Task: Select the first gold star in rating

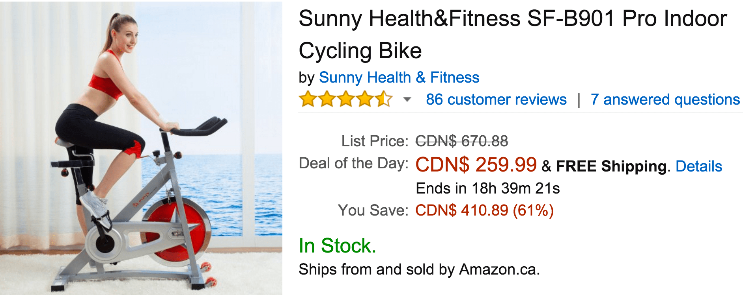Action: (307, 100)
